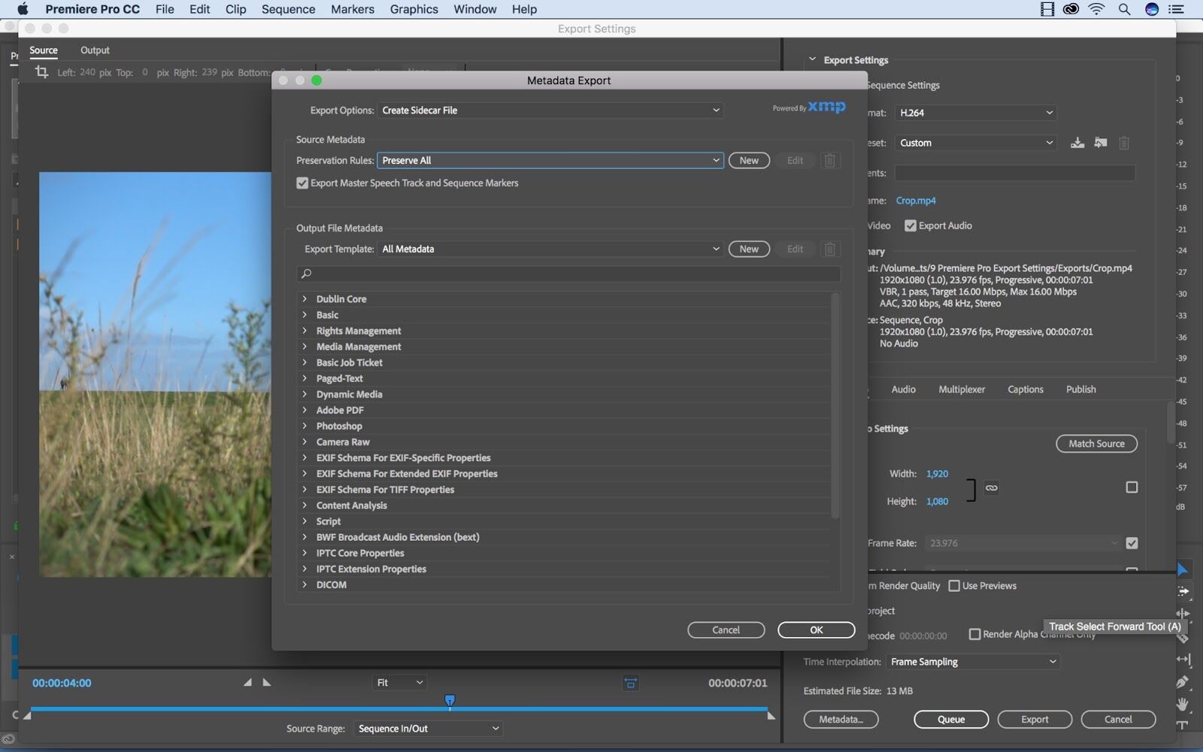Open the Source Range dropdown
The image size is (1203, 752).
click(x=428, y=728)
